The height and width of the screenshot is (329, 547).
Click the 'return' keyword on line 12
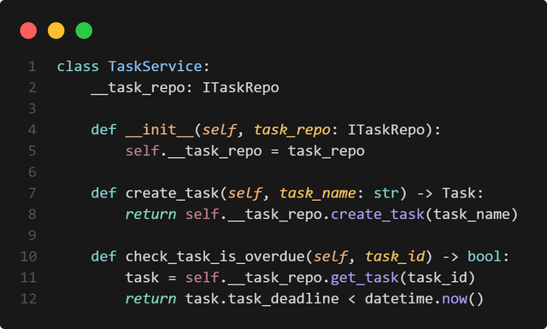point(150,299)
